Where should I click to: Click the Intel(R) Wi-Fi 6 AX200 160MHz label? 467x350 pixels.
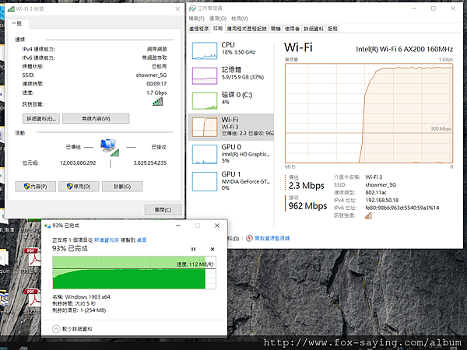tap(405, 49)
